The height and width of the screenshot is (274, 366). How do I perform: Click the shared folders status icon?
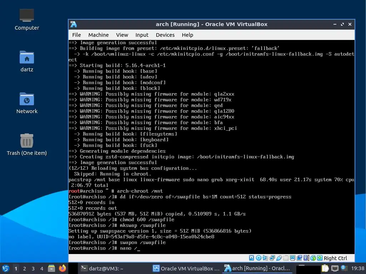[286, 258]
